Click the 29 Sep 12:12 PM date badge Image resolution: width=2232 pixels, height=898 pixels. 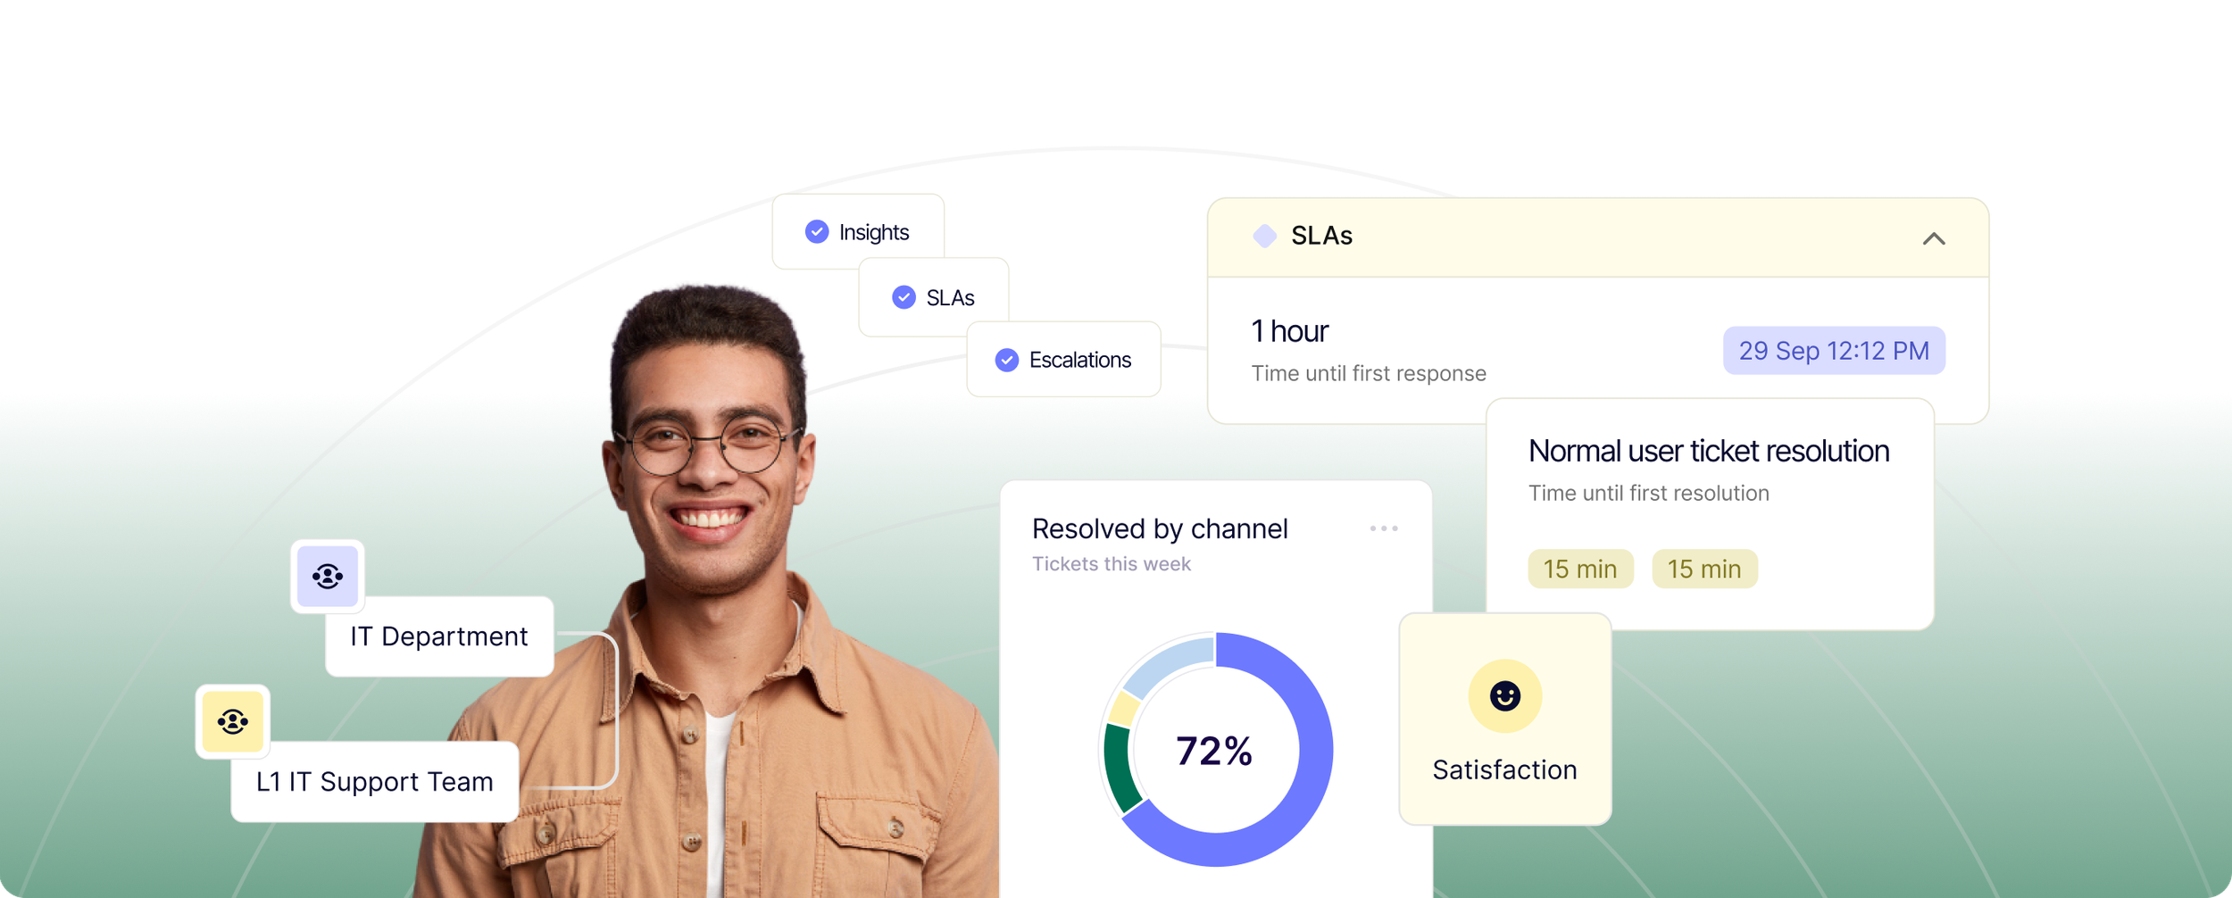point(1834,350)
